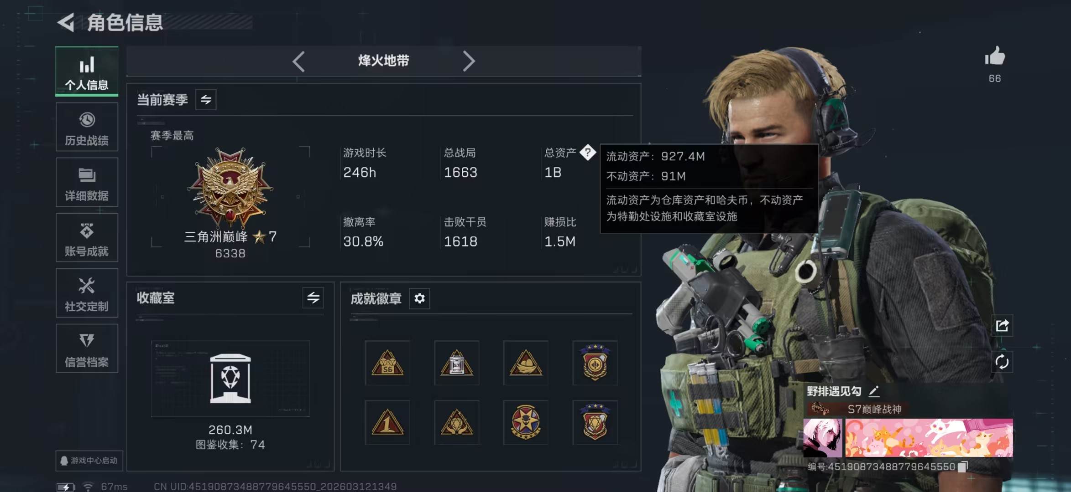Select the 账号成就 sidebar tab

pyautogui.click(x=87, y=238)
